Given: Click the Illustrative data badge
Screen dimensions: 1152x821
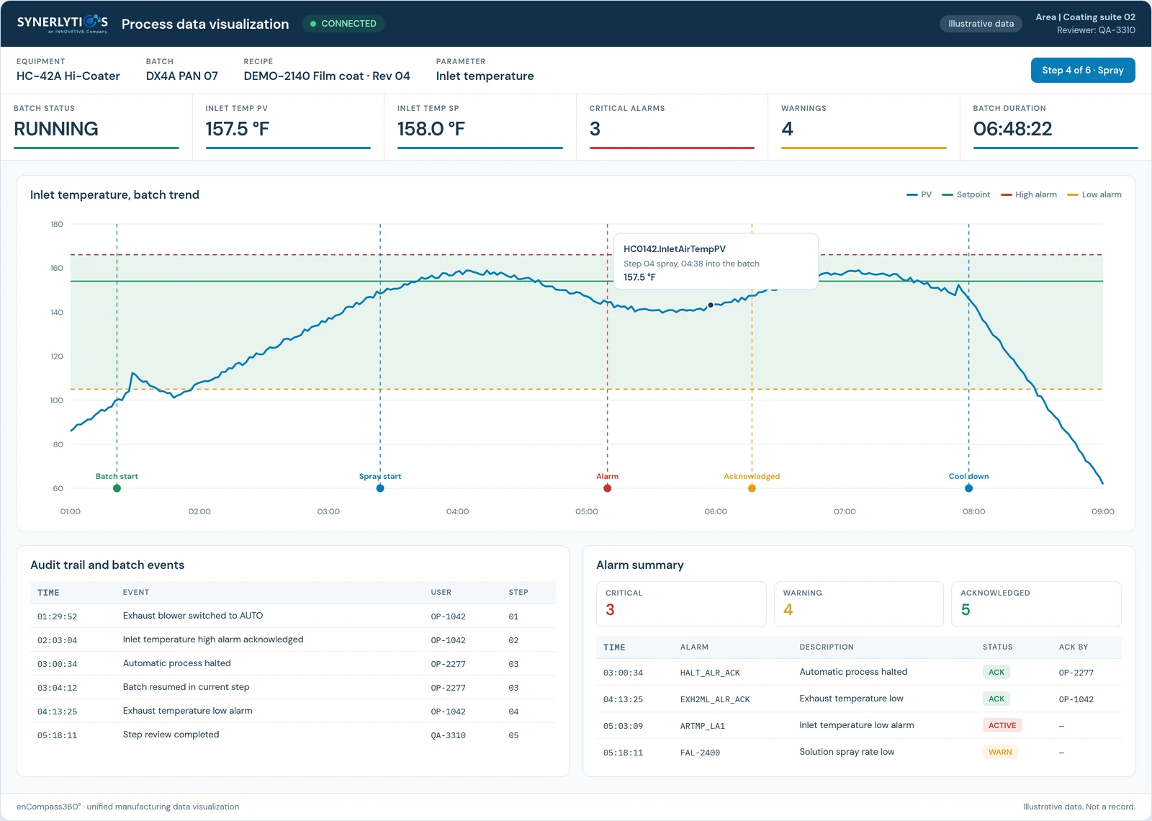Looking at the screenshot, I should pyautogui.click(x=981, y=24).
